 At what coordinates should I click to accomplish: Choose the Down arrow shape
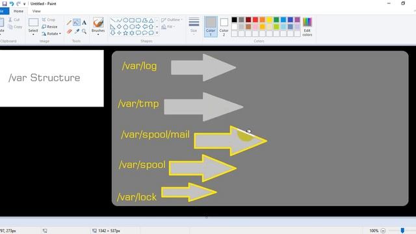(x=112, y=33)
